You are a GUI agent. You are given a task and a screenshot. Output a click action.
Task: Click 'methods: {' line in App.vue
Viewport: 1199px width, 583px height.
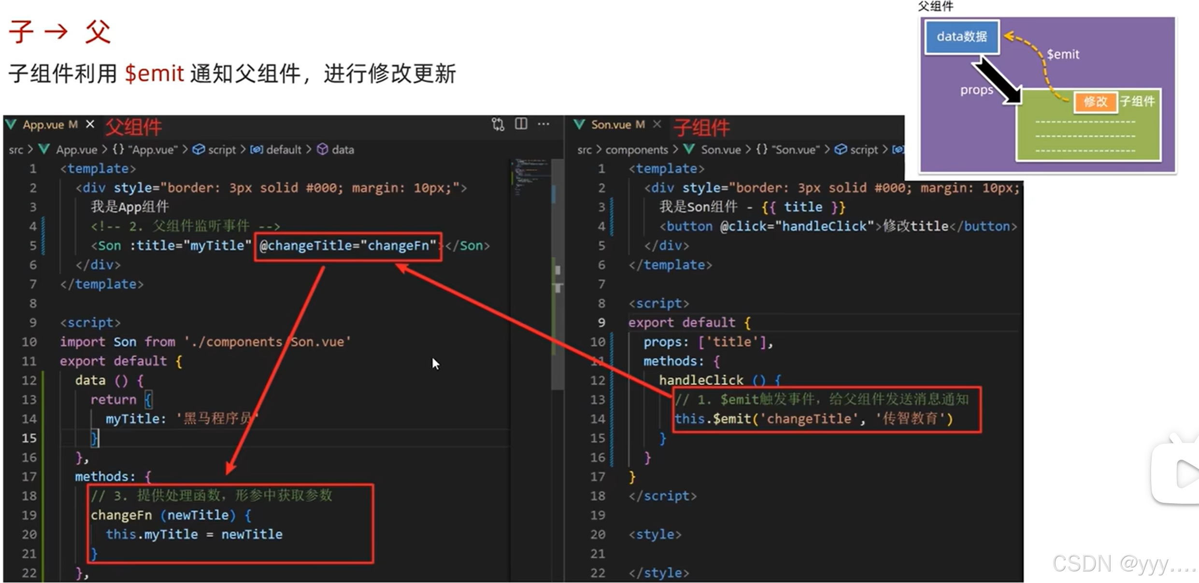[x=113, y=477]
